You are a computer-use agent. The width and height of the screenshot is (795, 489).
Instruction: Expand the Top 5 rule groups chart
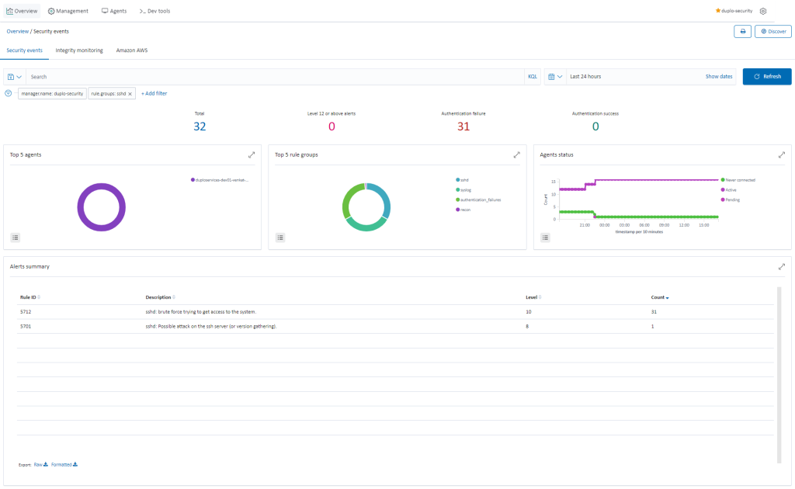pyautogui.click(x=516, y=155)
